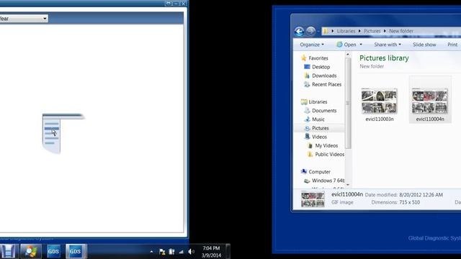Expand the arrow after the Libraries breadcrumb
The width and height of the screenshot is (461, 259).
359,31
